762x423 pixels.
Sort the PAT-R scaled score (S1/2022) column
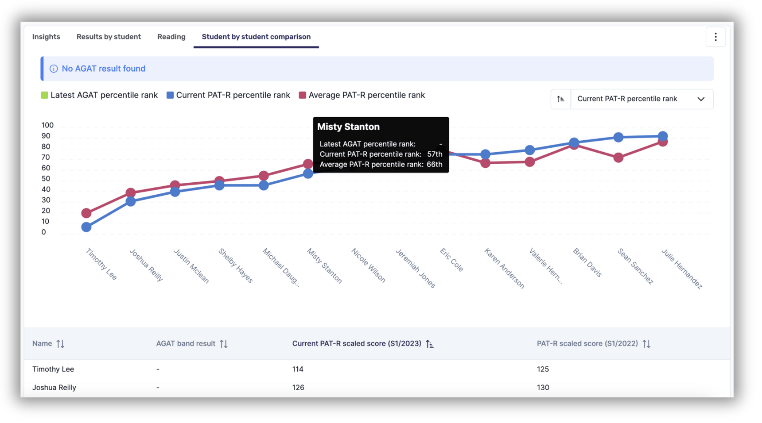(647, 343)
